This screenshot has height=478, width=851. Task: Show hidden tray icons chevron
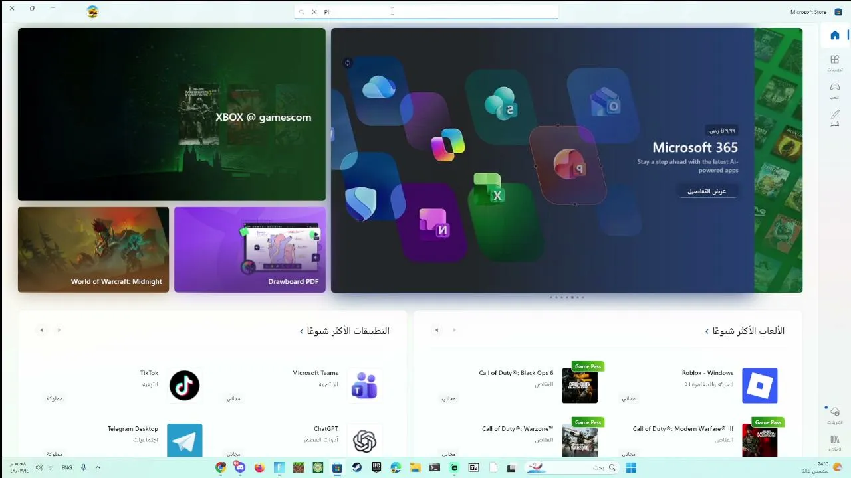(x=98, y=467)
